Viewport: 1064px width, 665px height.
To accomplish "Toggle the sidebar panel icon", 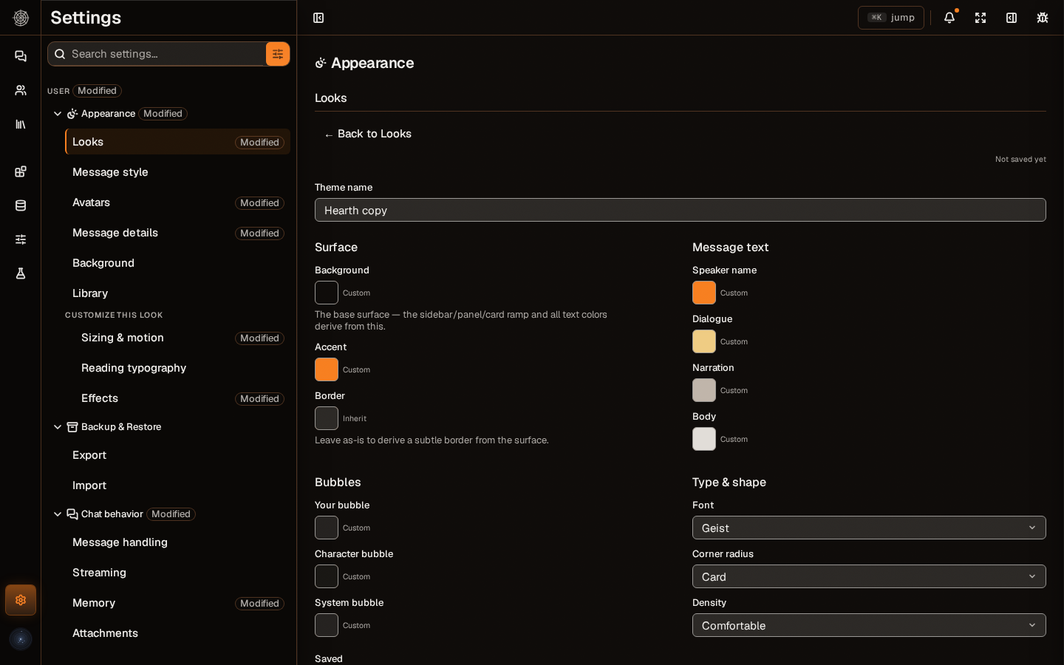I will coord(318,18).
